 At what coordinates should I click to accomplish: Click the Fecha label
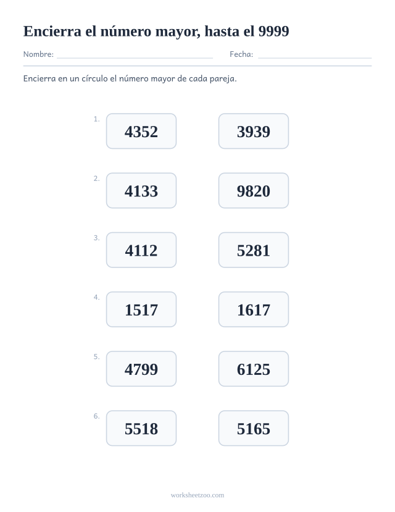pyautogui.click(x=241, y=54)
